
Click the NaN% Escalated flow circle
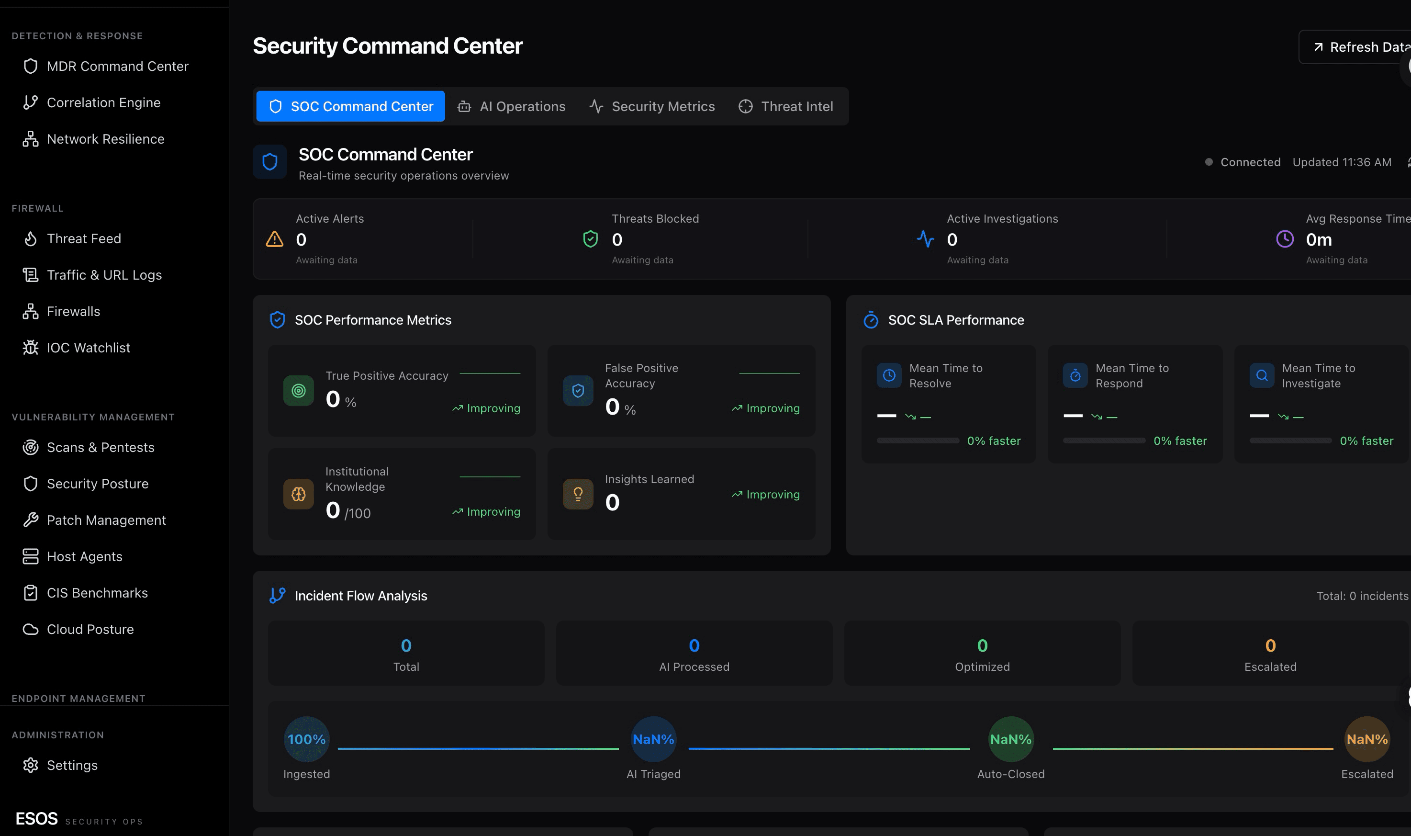[x=1367, y=739]
